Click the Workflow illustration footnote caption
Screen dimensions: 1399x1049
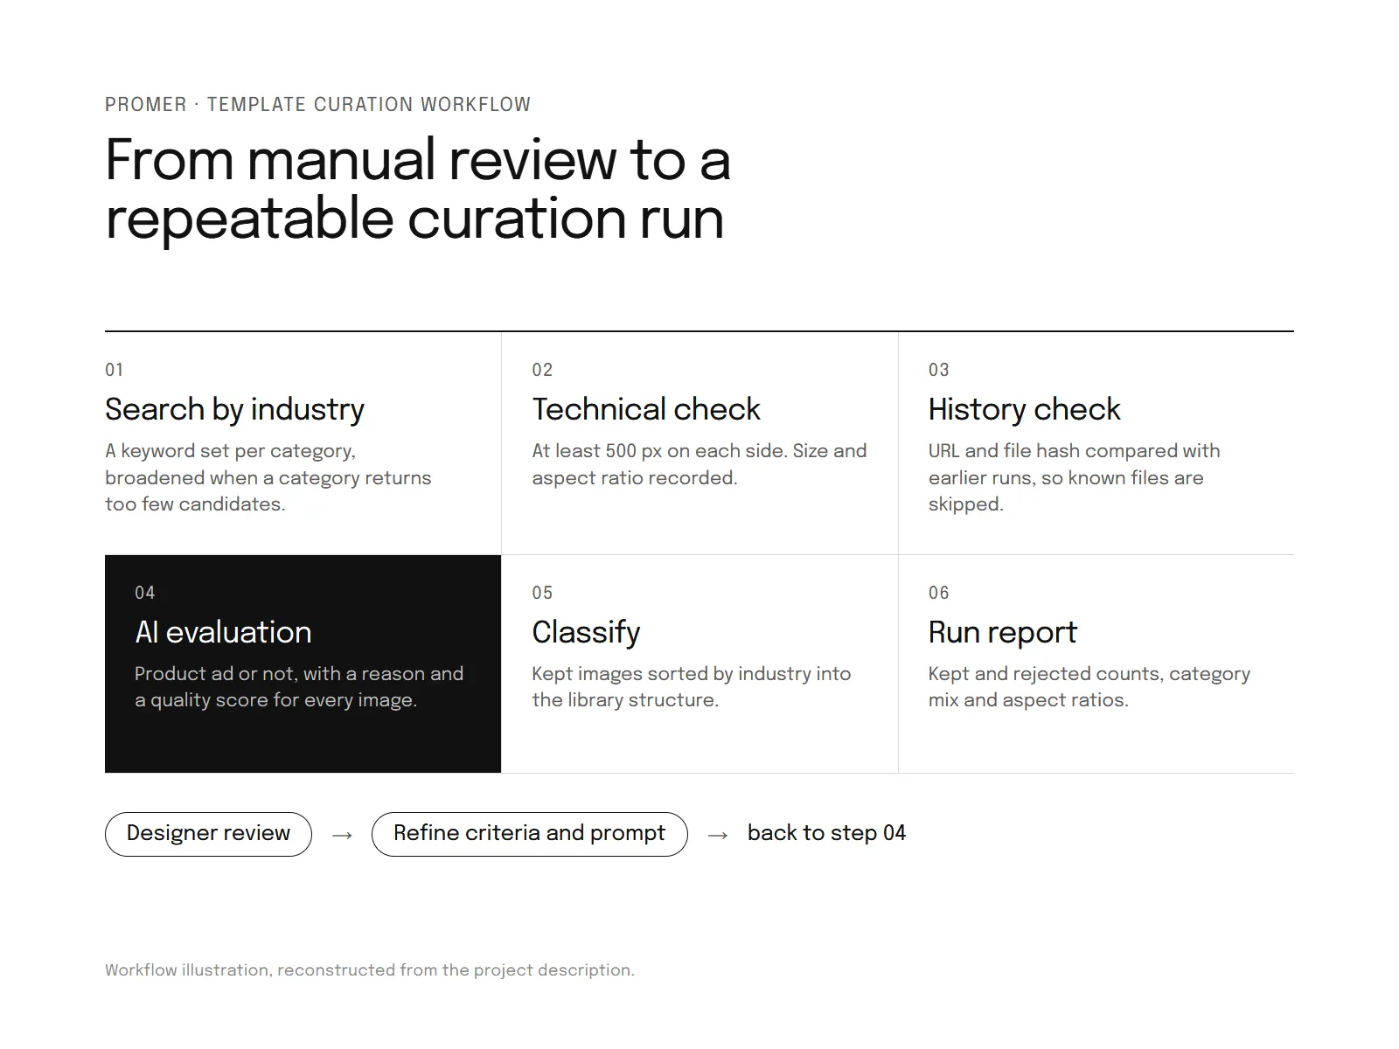[x=370, y=970]
